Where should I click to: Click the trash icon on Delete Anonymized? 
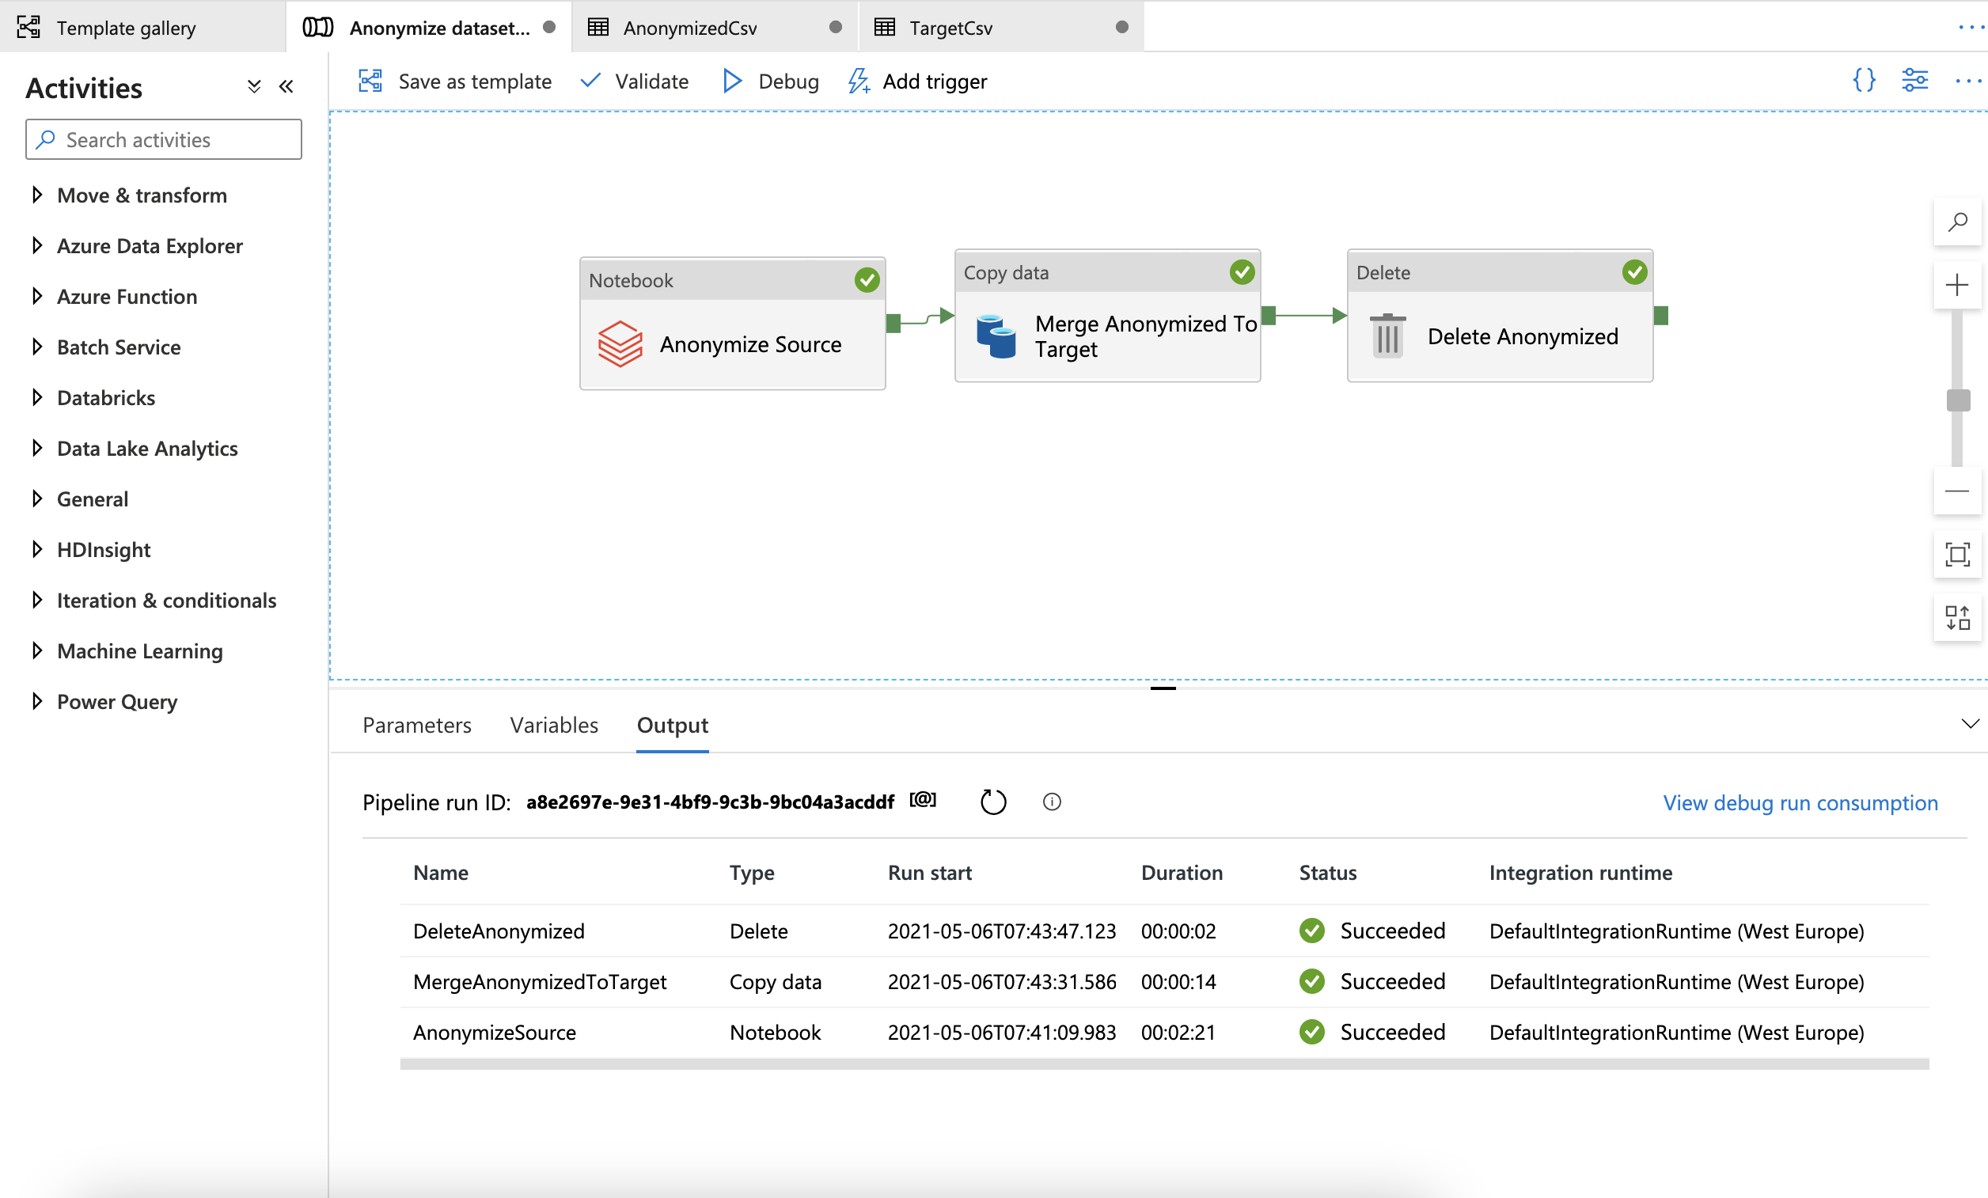pyautogui.click(x=1388, y=336)
